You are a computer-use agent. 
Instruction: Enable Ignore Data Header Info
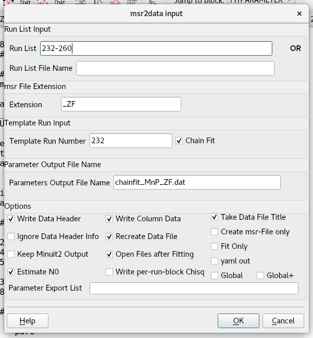pyautogui.click(x=11, y=236)
